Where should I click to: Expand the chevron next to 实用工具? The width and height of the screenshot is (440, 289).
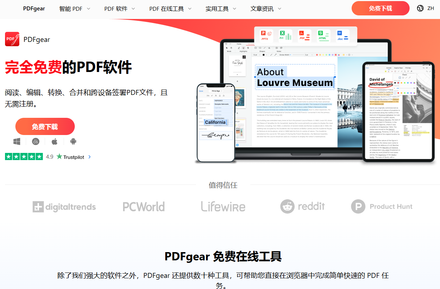234,9
